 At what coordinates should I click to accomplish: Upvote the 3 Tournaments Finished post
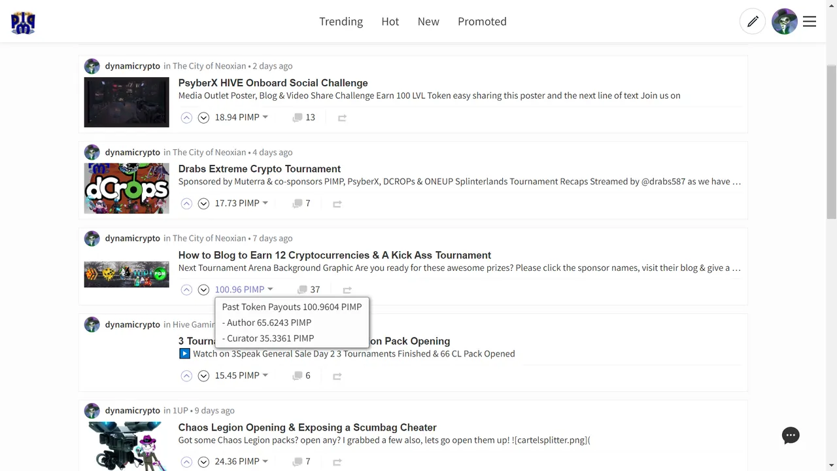coord(186,375)
